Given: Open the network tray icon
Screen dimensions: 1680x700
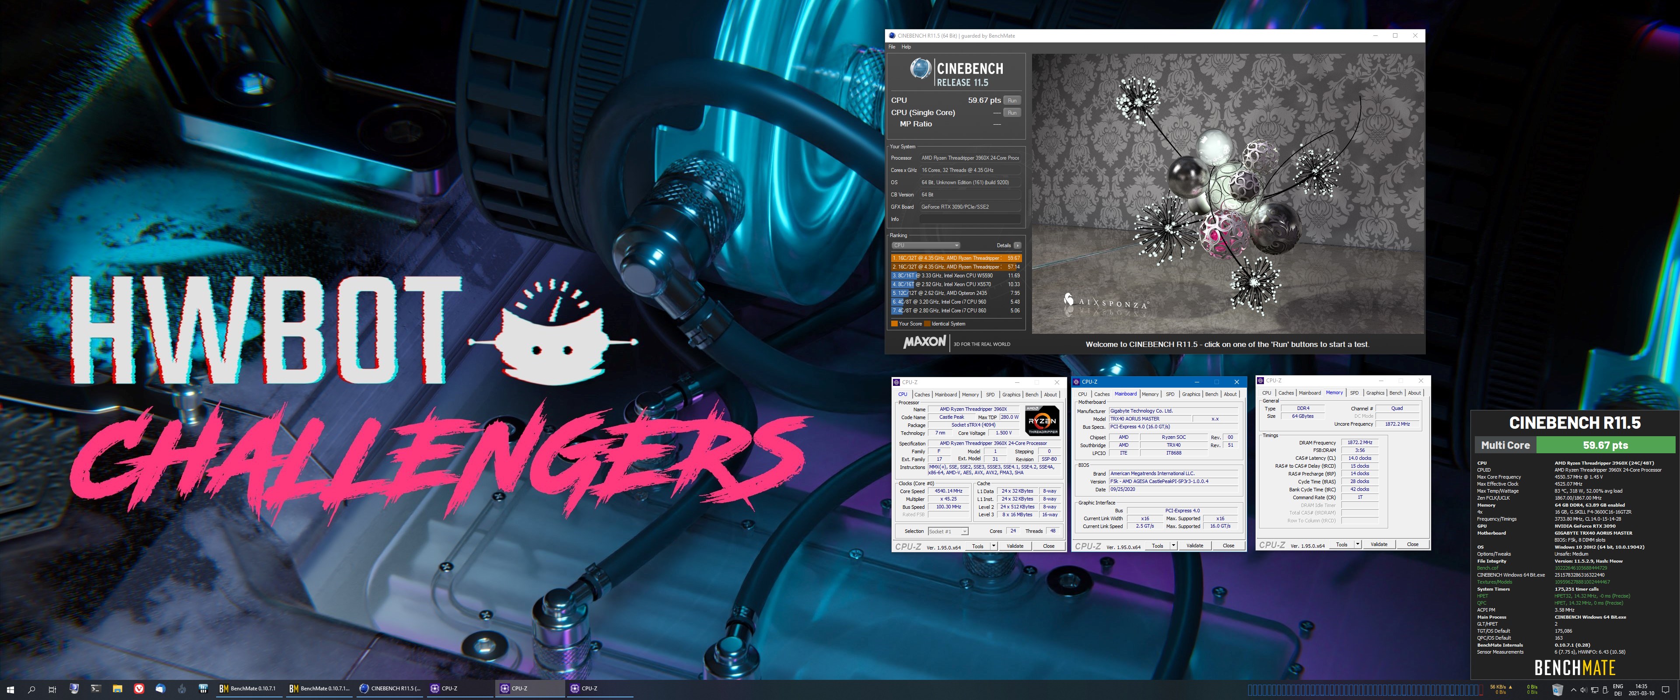Looking at the screenshot, I should click(x=1595, y=689).
